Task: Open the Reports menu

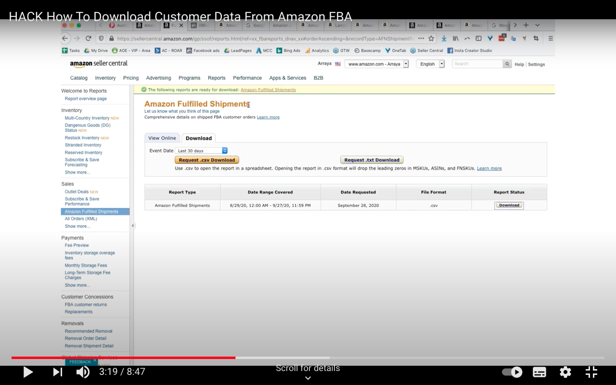Action: tap(217, 78)
